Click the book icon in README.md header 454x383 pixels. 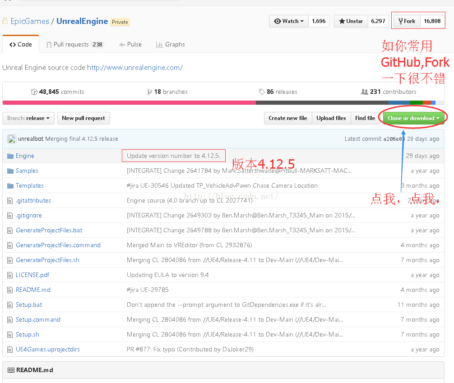(11, 370)
